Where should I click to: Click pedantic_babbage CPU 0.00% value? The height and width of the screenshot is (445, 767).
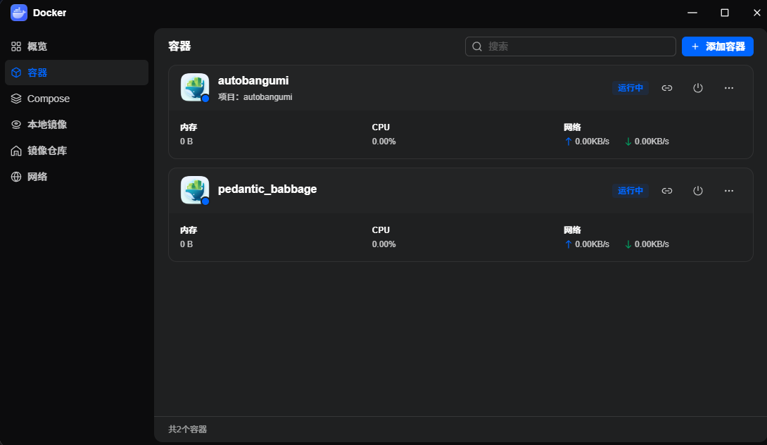[384, 244]
